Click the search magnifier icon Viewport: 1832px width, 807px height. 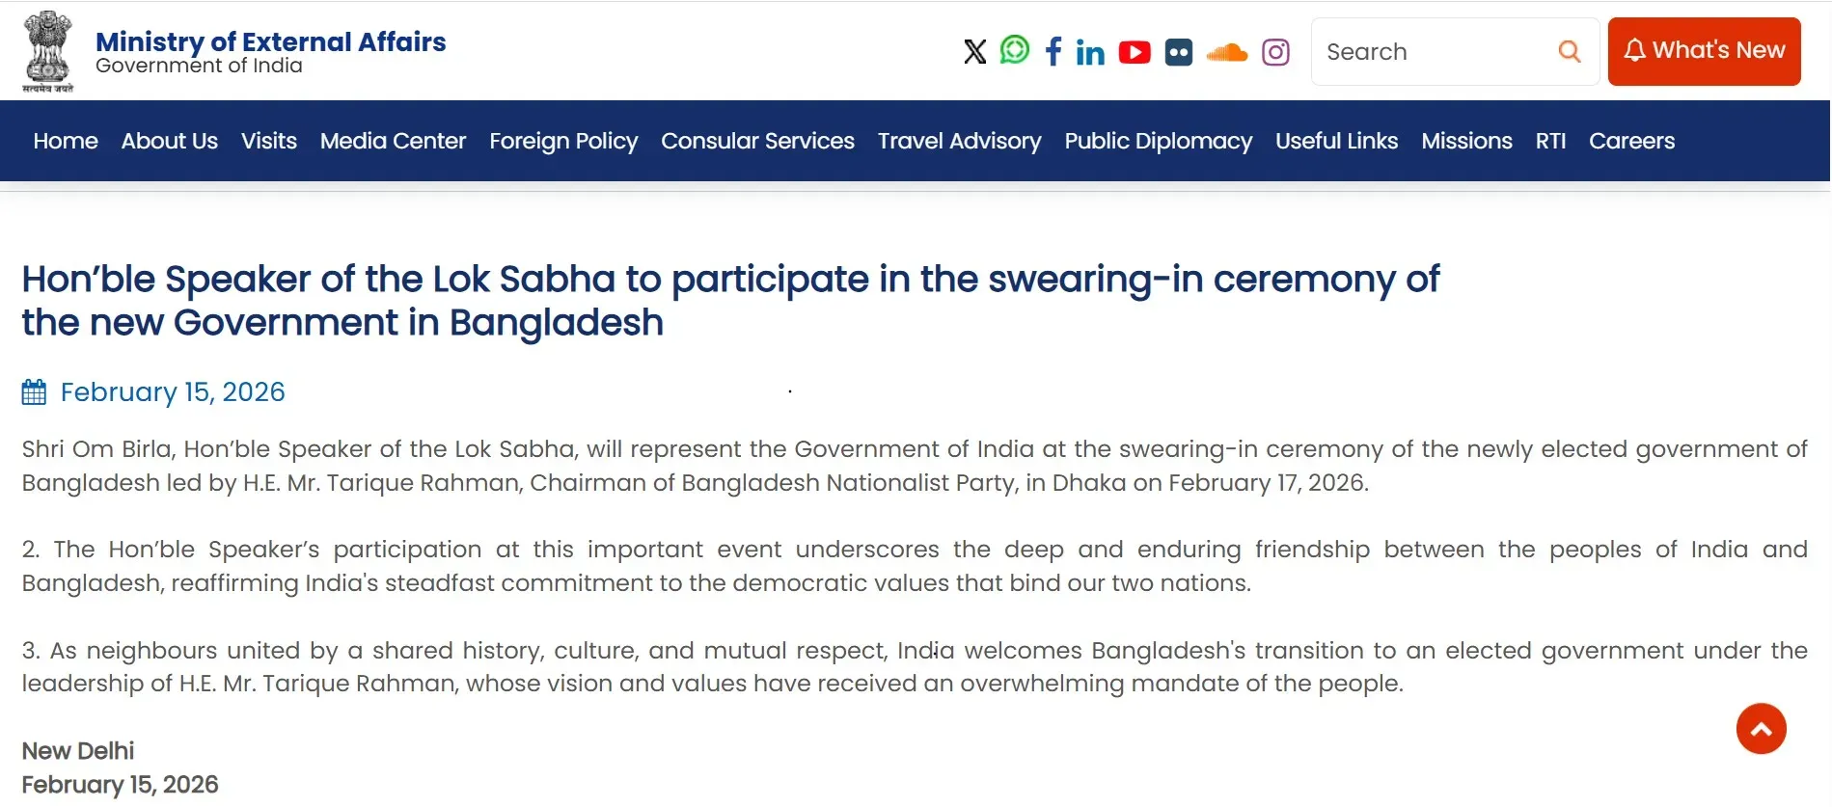1569,51
